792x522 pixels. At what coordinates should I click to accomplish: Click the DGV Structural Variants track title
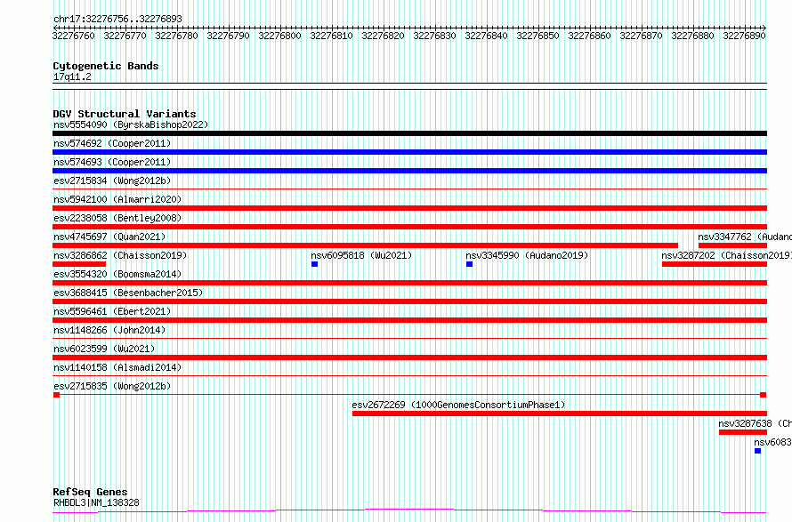pos(125,114)
